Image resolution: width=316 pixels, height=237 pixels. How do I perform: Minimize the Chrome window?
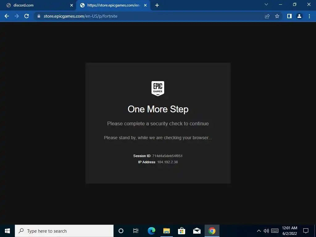pyautogui.click(x=280, y=4)
